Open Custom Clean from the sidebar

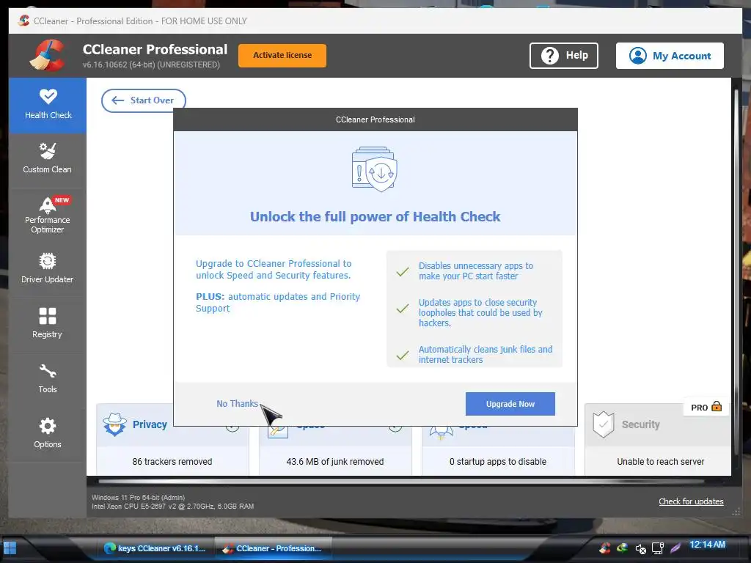click(x=48, y=158)
